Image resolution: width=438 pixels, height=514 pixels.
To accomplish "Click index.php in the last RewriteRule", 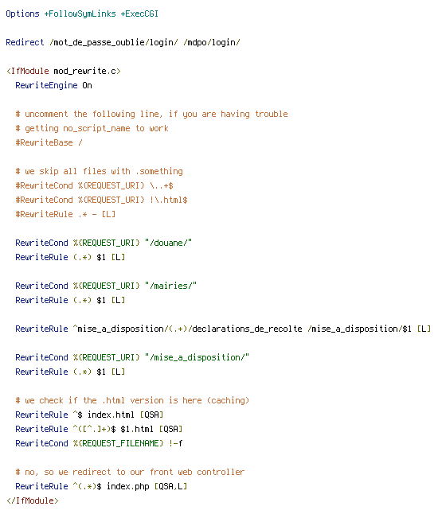I will coord(128,486).
